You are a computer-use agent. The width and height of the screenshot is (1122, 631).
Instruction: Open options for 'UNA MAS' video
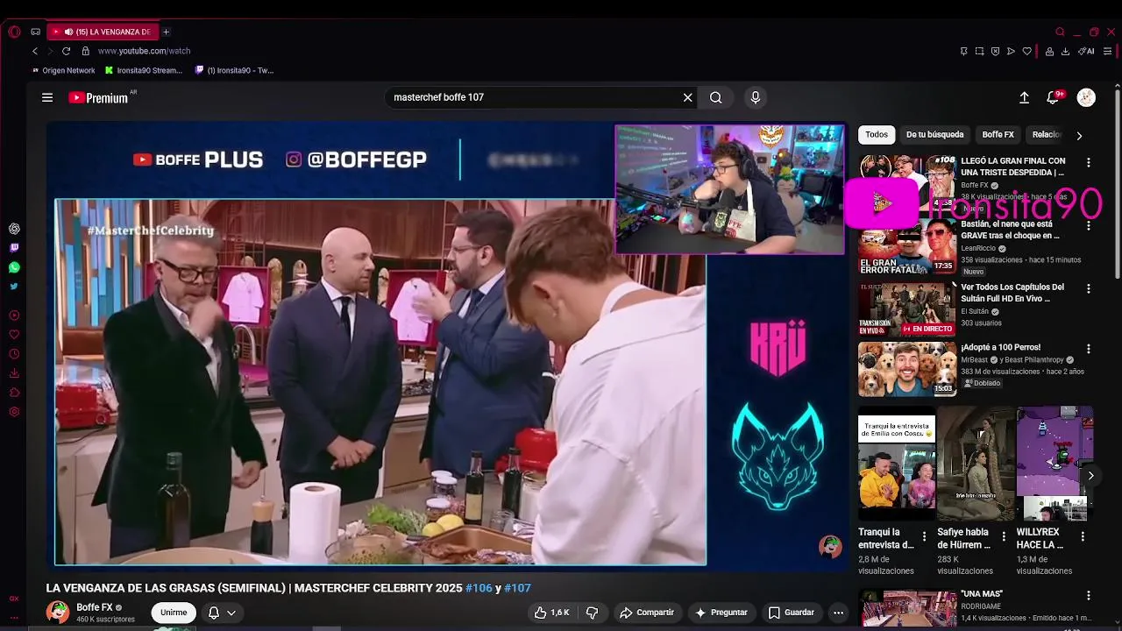click(x=1089, y=595)
